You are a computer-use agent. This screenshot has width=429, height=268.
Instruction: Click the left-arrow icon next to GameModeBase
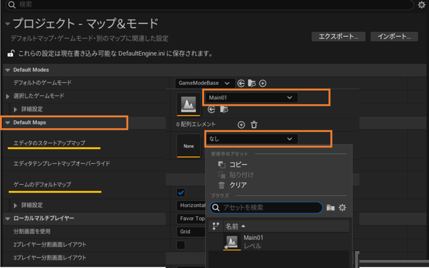pyautogui.click(x=241, y=83)
